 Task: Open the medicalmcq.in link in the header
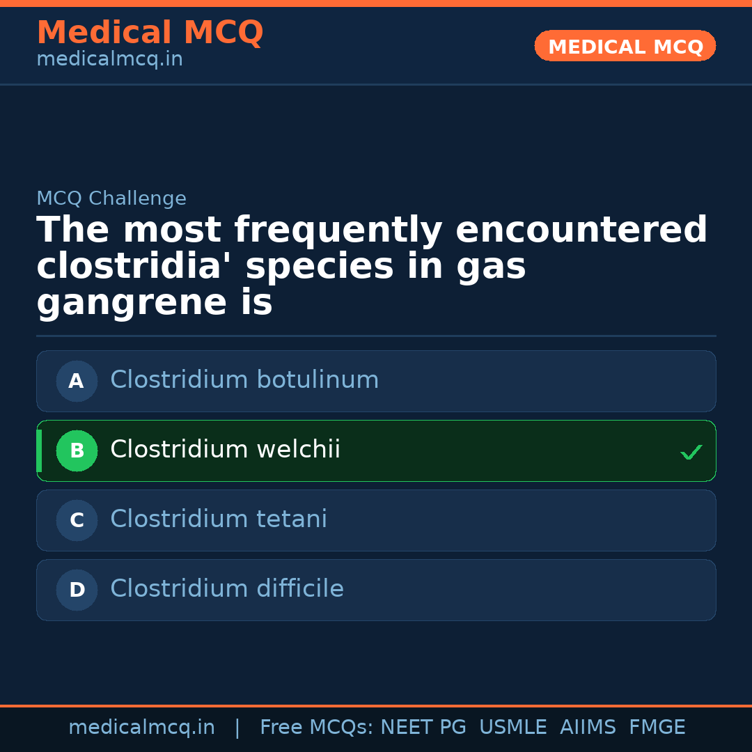pyautogui.click(x=109, y=60)
